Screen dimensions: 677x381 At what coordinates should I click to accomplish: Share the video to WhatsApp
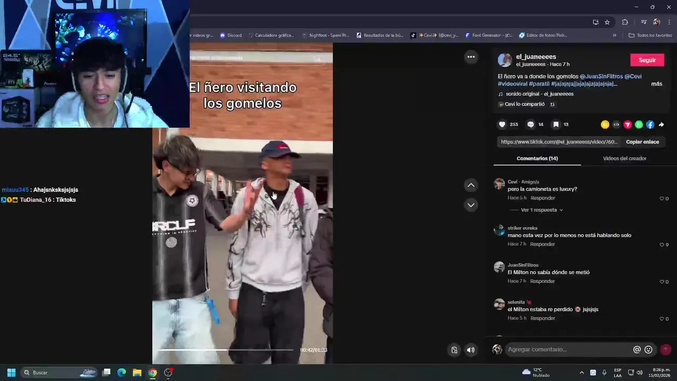[639, 124]
